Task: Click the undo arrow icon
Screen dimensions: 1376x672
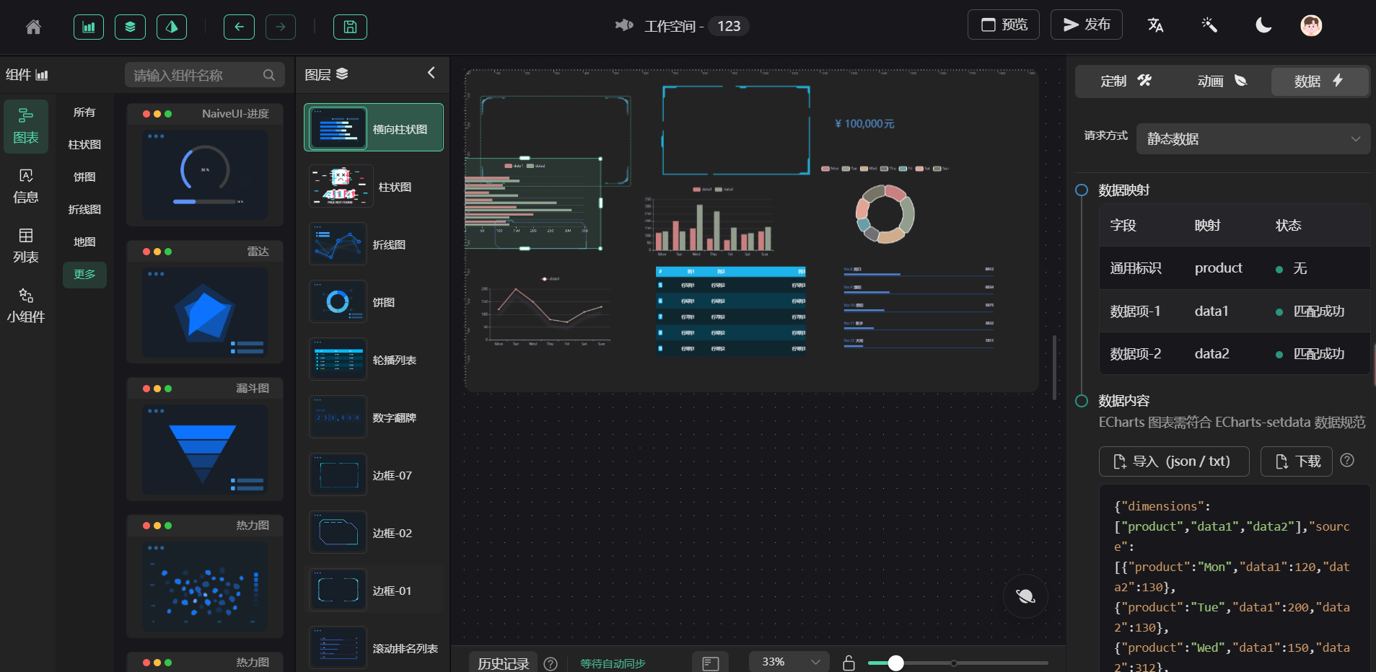Action: (239, 26)
